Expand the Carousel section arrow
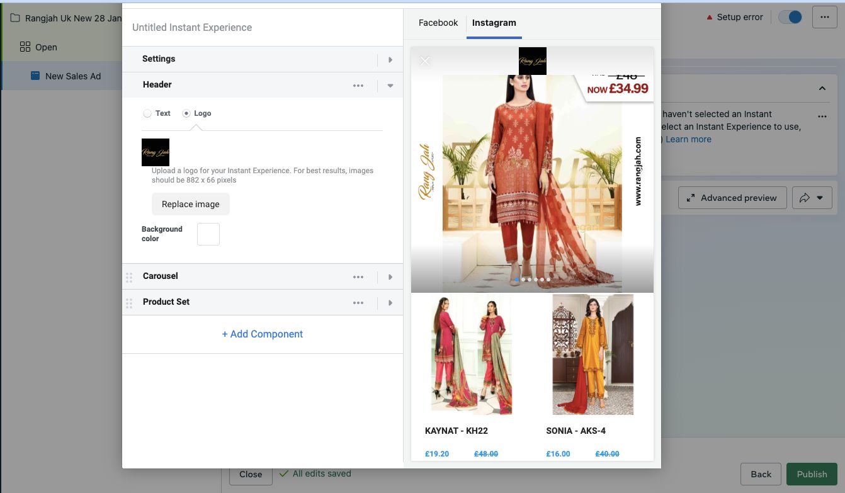This screenshot has width=845, height=493. (x=390, y=277)
